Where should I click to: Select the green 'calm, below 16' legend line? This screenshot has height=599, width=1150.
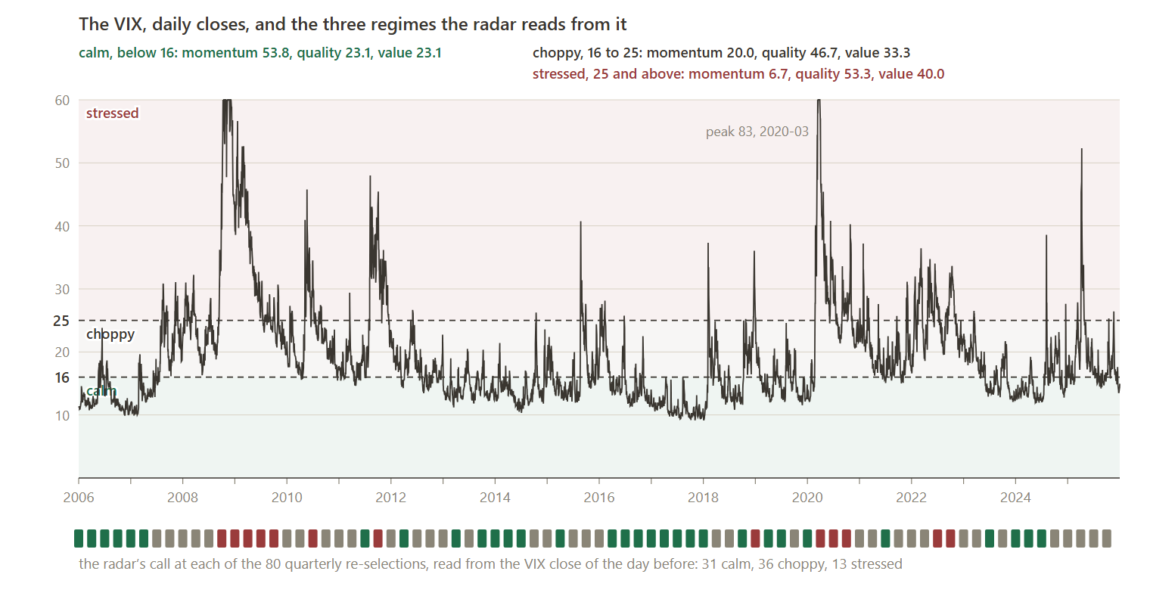click(260, 53)
